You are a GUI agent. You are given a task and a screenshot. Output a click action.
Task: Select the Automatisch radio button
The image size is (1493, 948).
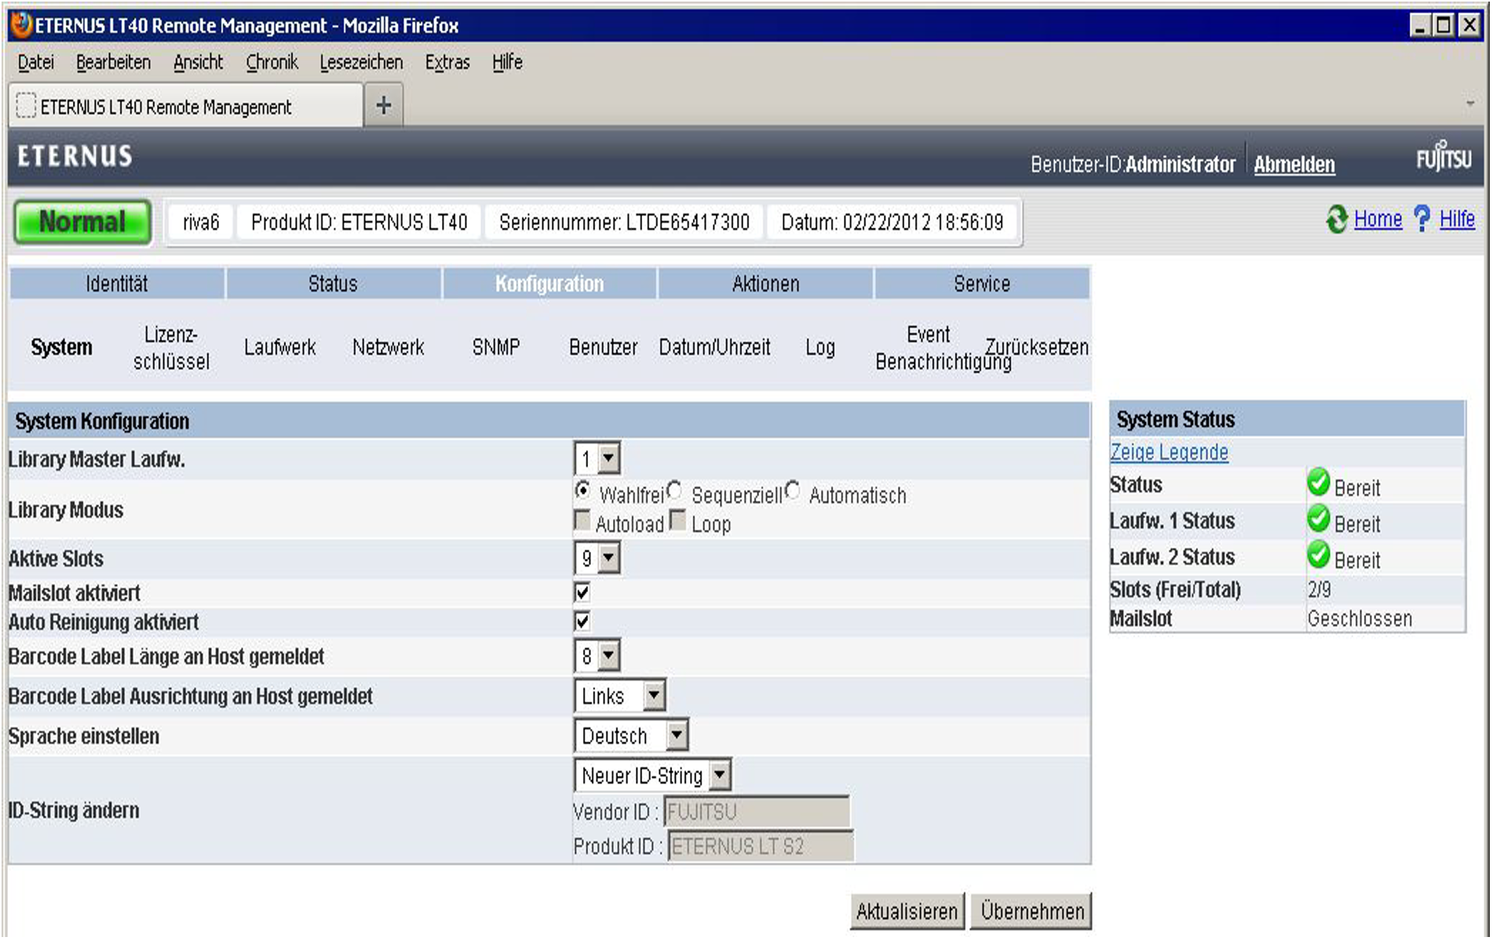(793, 490)
